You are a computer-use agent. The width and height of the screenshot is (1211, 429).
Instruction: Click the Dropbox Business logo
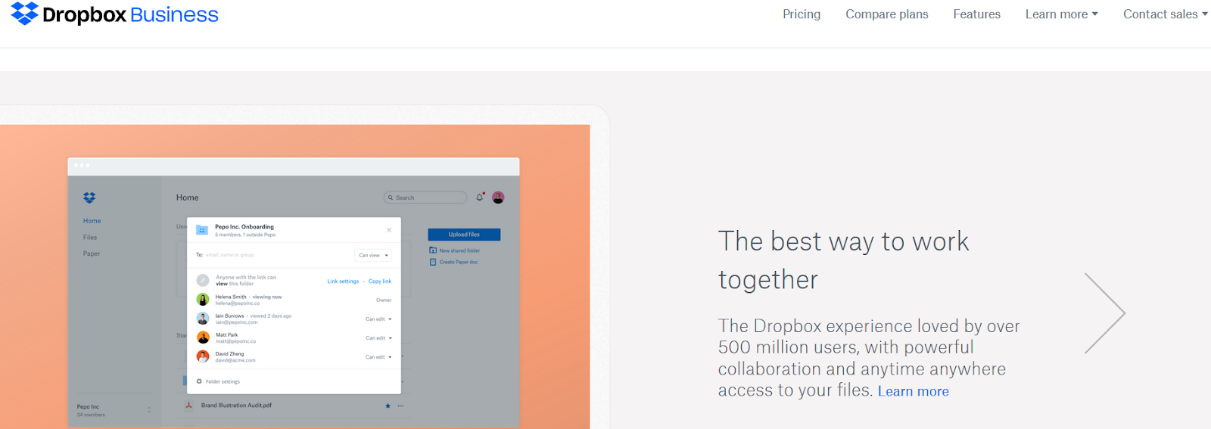(114, 14)
